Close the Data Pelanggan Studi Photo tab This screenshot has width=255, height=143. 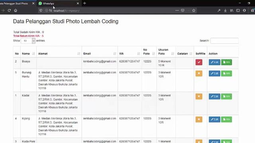33,4
